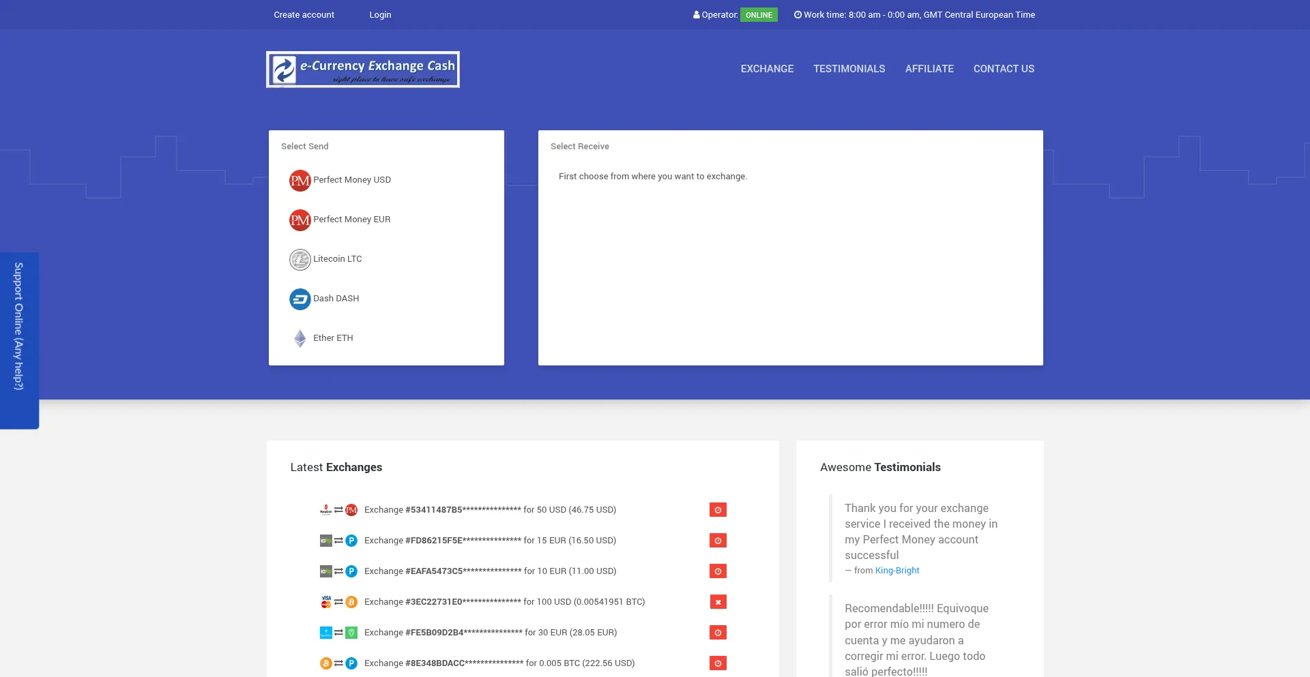Click Bitcoin icon in exchange #3EC22731E0 row
Screen dimensions: 1310x677
pos(351,602)
